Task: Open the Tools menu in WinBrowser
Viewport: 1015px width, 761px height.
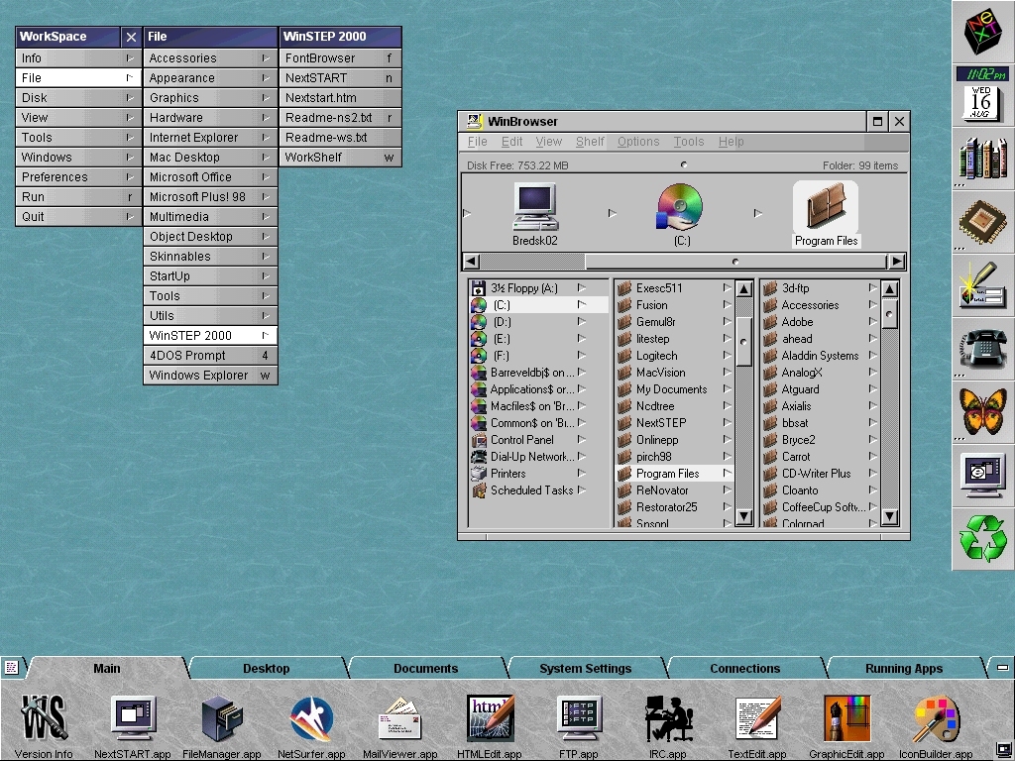Action: coord(688,142)
